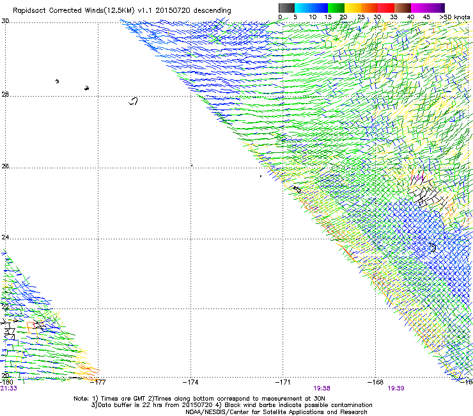This screenshot has height=416, width=473.
Task: Click the '5' legend scale label
Action: tap(295, 17)
